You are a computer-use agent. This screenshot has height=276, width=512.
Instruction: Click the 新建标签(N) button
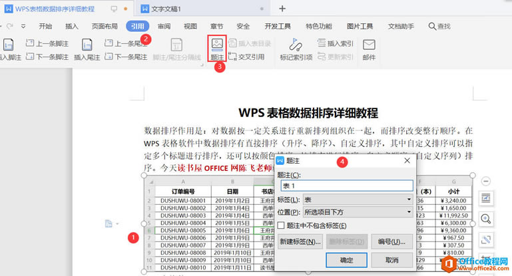pyautogui.click(x=300, y=241)
